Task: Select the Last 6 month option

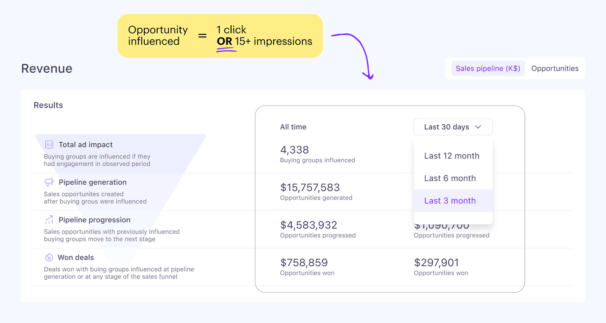Action: [450, 178]
